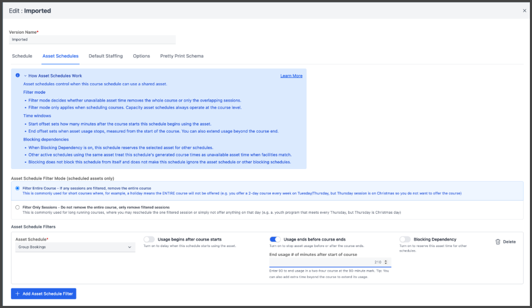Expand the Asset Schedule Group Bookings dropdown
The height and width of the screenshot is (308, 532).
click(75, 247)
